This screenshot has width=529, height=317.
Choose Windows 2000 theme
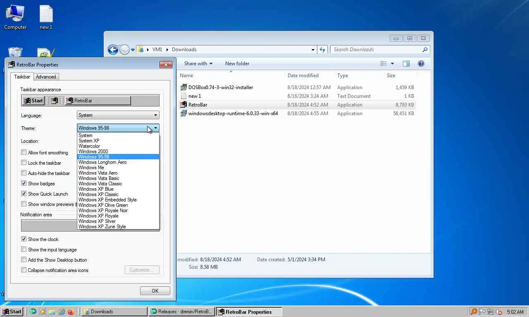(x=118, y=151)
